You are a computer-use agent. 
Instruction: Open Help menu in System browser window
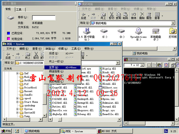[89, 49]
